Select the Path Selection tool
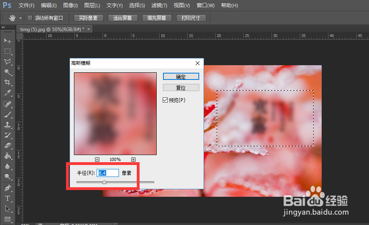Image resolution: width=369 pixels, height=225 pixels. (x=8, y=209)
